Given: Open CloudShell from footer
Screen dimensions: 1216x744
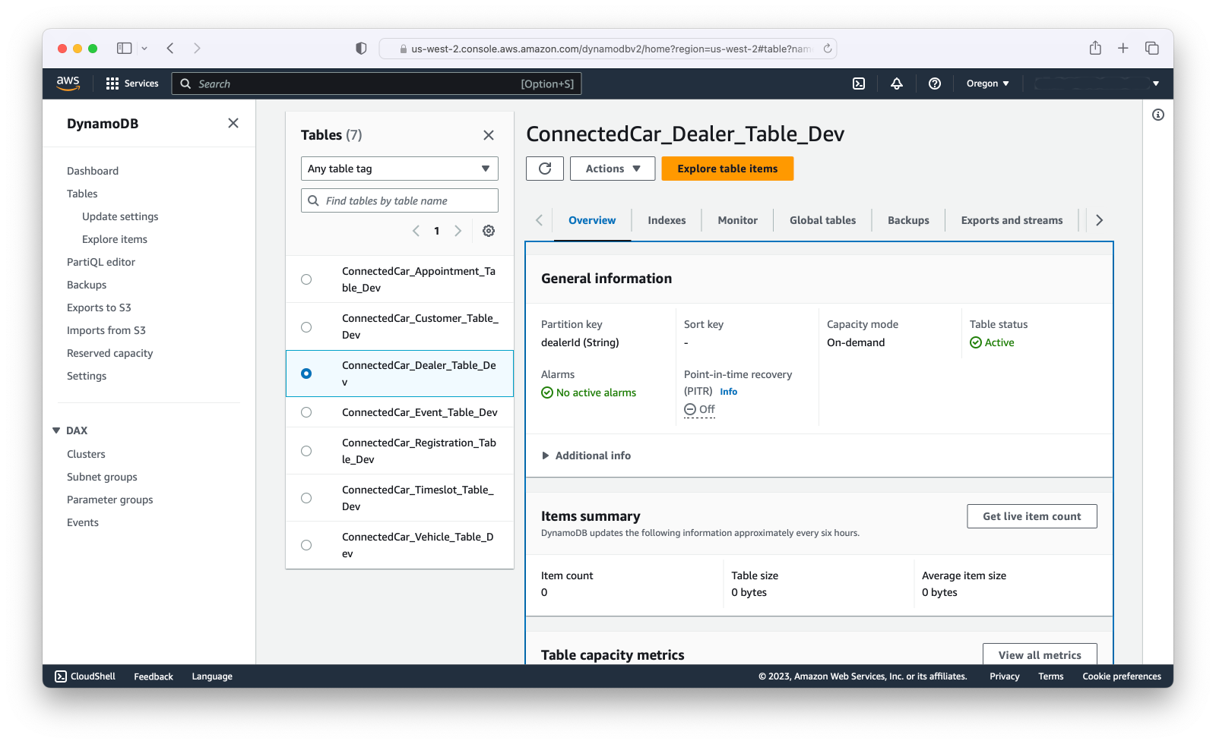Looking at the screenshot, I should point(85,676).
